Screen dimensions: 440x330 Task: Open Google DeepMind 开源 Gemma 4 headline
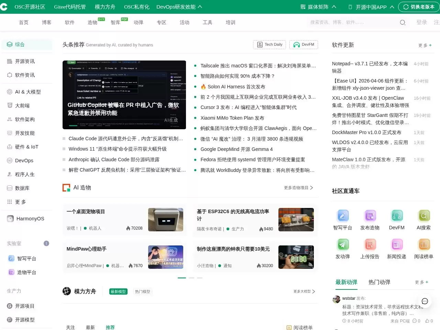click(236, 149)
